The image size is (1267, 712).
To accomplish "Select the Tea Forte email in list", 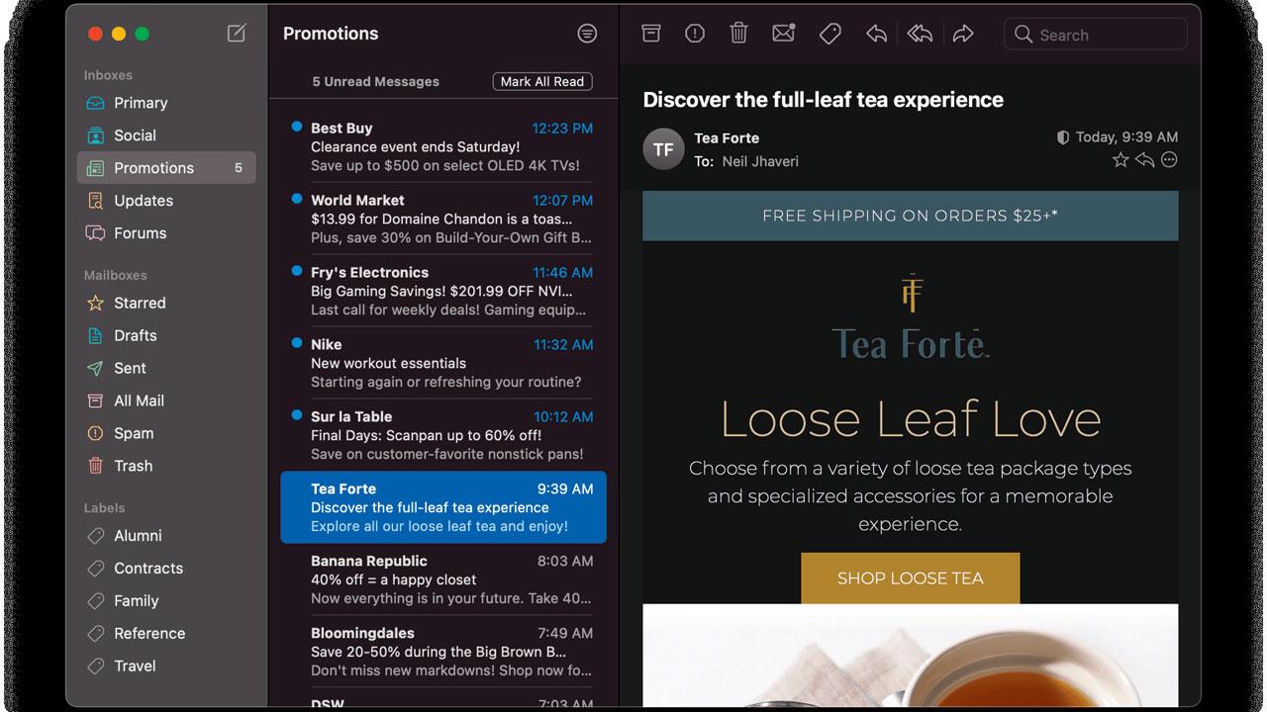I will 443,507.
